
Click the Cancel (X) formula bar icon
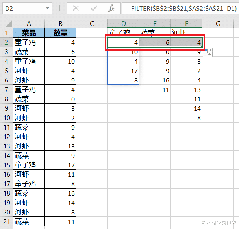point(76,9)
